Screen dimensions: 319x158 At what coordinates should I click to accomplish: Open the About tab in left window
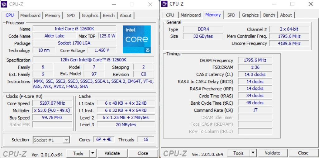point(126,16)
